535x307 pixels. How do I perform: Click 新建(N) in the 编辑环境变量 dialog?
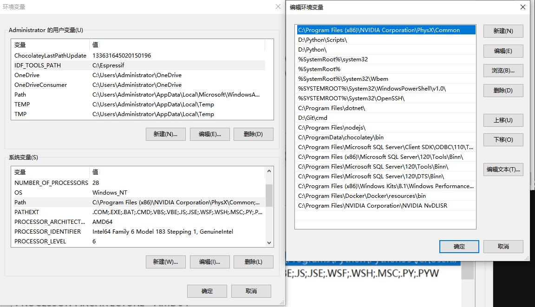coord(503,31)
